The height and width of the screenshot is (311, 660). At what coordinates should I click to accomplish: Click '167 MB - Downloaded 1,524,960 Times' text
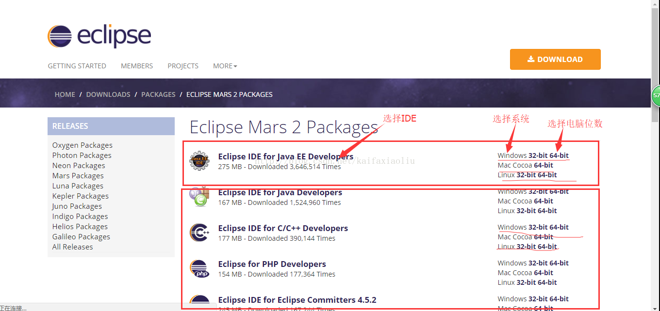pyautogui.click(x=280, y=202)
